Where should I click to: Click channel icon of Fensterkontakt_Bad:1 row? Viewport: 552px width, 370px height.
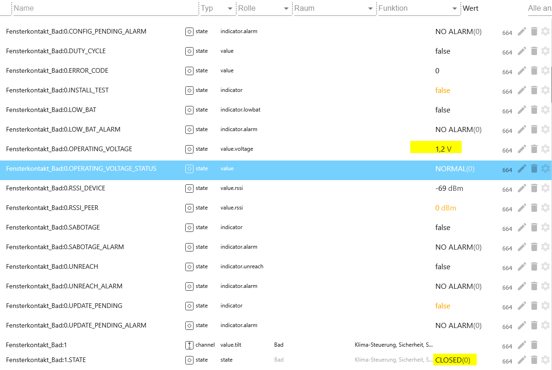[189, 345]
